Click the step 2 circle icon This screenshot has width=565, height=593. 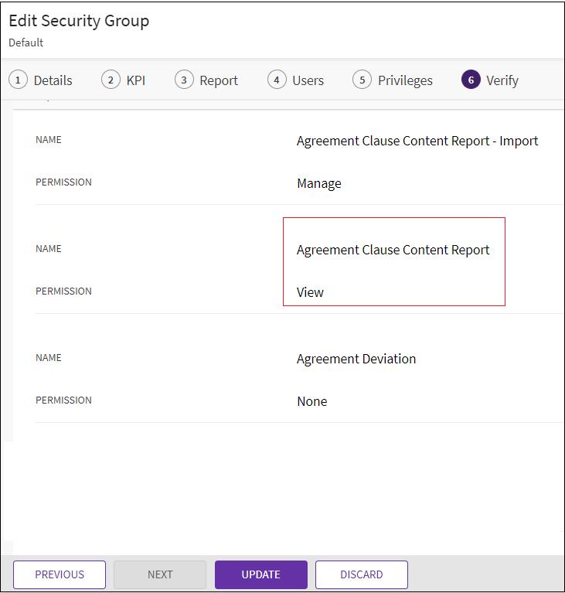pos(111,80)
